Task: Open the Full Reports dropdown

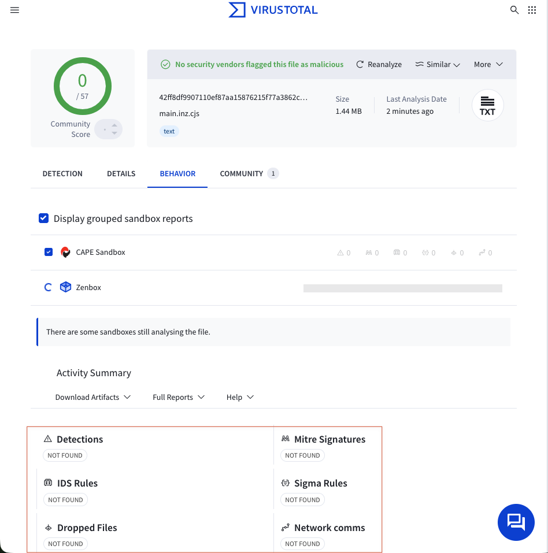Action: point(179,397)
